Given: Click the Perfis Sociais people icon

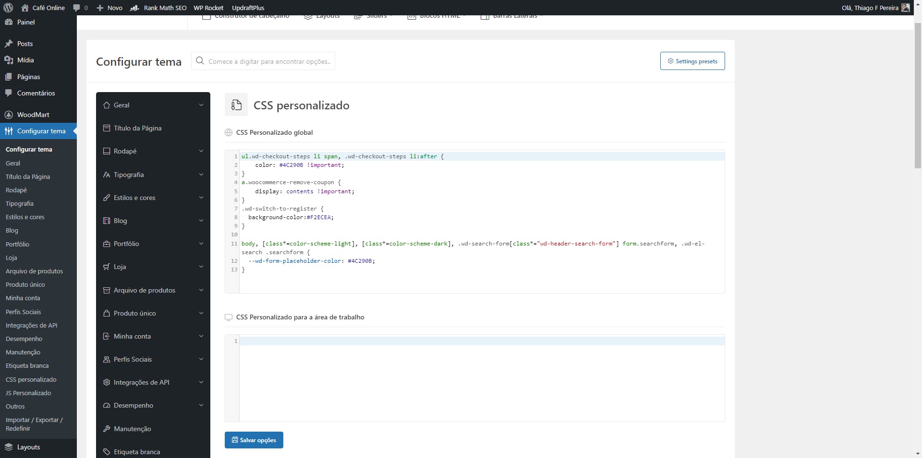Looking at the screenshot, I should click(107, 359).
